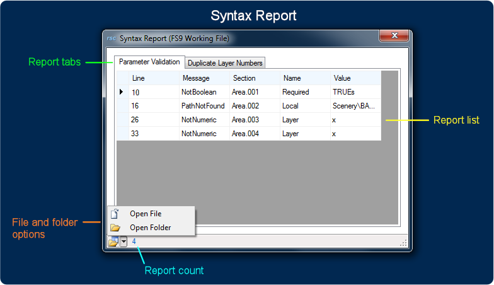Click the resize grip in status bar corner
This screenshot has width=494, height=285.
[x=403, y=243]
